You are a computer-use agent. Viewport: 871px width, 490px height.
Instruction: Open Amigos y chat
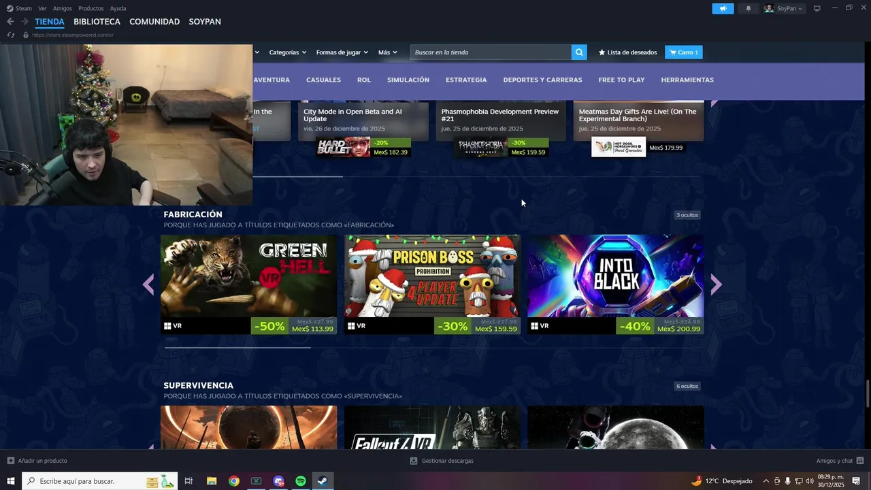coord(840,461)
